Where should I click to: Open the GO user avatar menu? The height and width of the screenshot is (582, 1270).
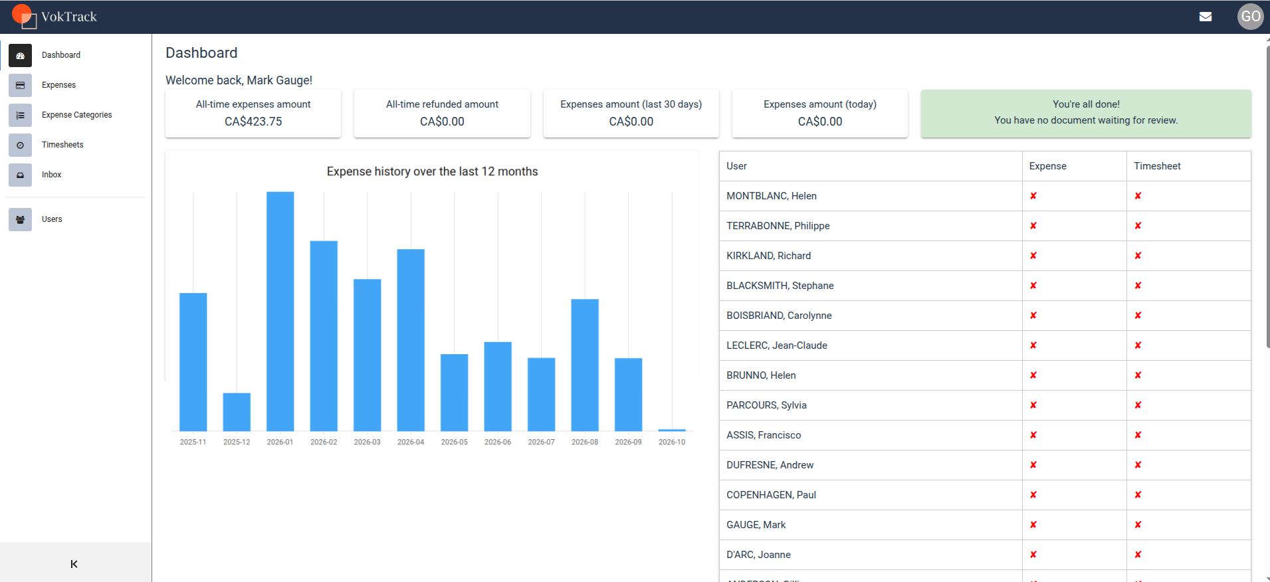(1250, 17)
